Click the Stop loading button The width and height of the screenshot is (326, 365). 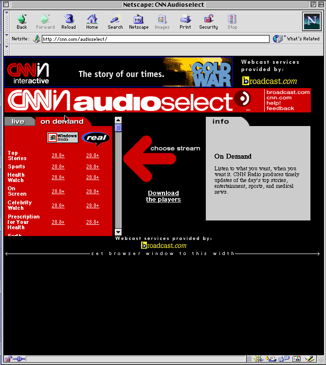[x=232, y=22]
